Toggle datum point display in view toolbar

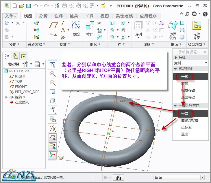pos(53,128)
